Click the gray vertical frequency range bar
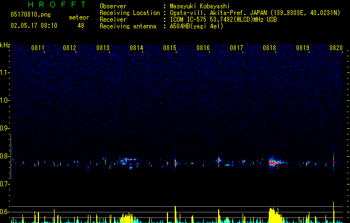This screenshot has width=350, height=223. (11, 156)
